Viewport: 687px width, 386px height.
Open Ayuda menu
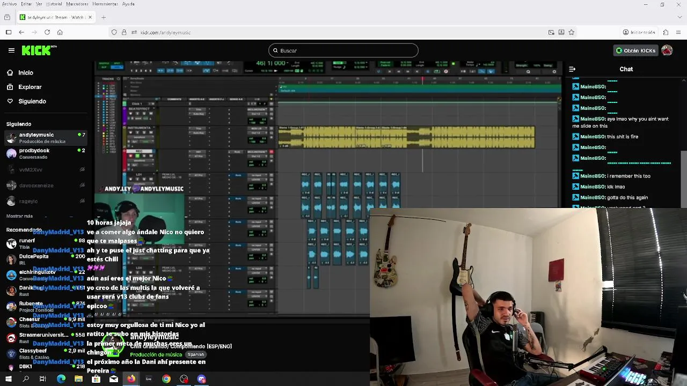click(128, 4)
